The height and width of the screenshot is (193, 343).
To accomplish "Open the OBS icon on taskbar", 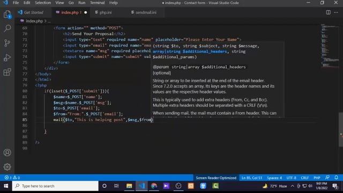I will [178, 186].
